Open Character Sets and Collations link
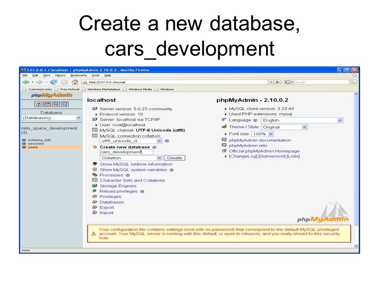This screenshot has height=284, width=379. click(132, 180)
